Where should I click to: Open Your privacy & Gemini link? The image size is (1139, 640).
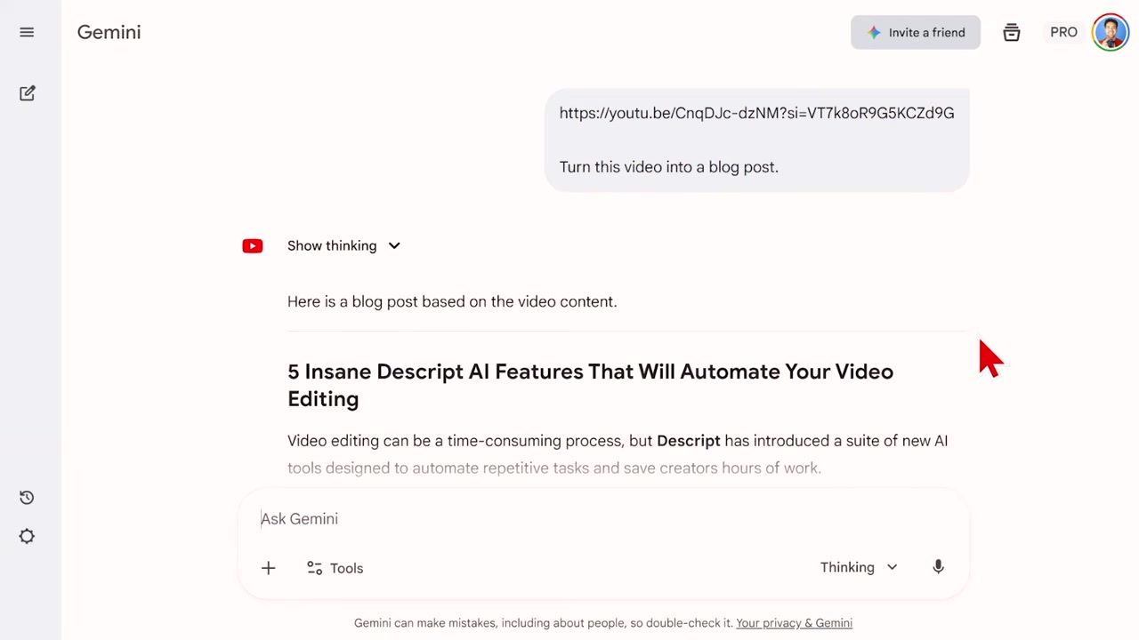point(794,623)
